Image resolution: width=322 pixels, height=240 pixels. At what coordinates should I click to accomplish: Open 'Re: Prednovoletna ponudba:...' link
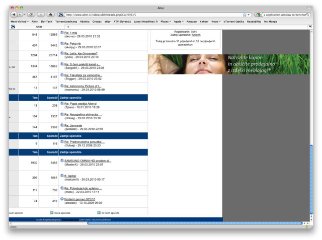click(x=85, y=142)
